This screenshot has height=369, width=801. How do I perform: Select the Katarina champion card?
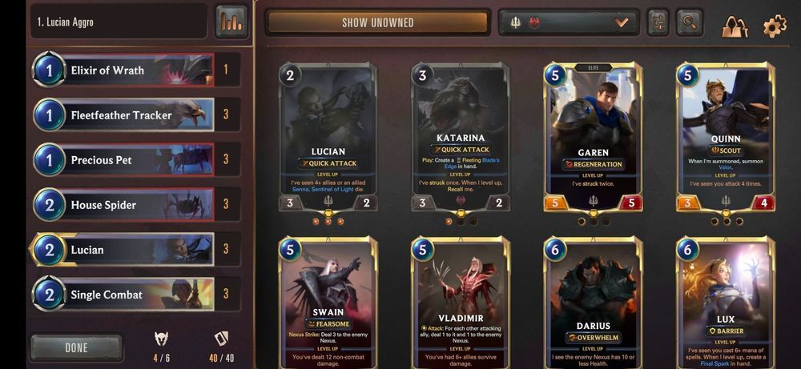(461, 137)
